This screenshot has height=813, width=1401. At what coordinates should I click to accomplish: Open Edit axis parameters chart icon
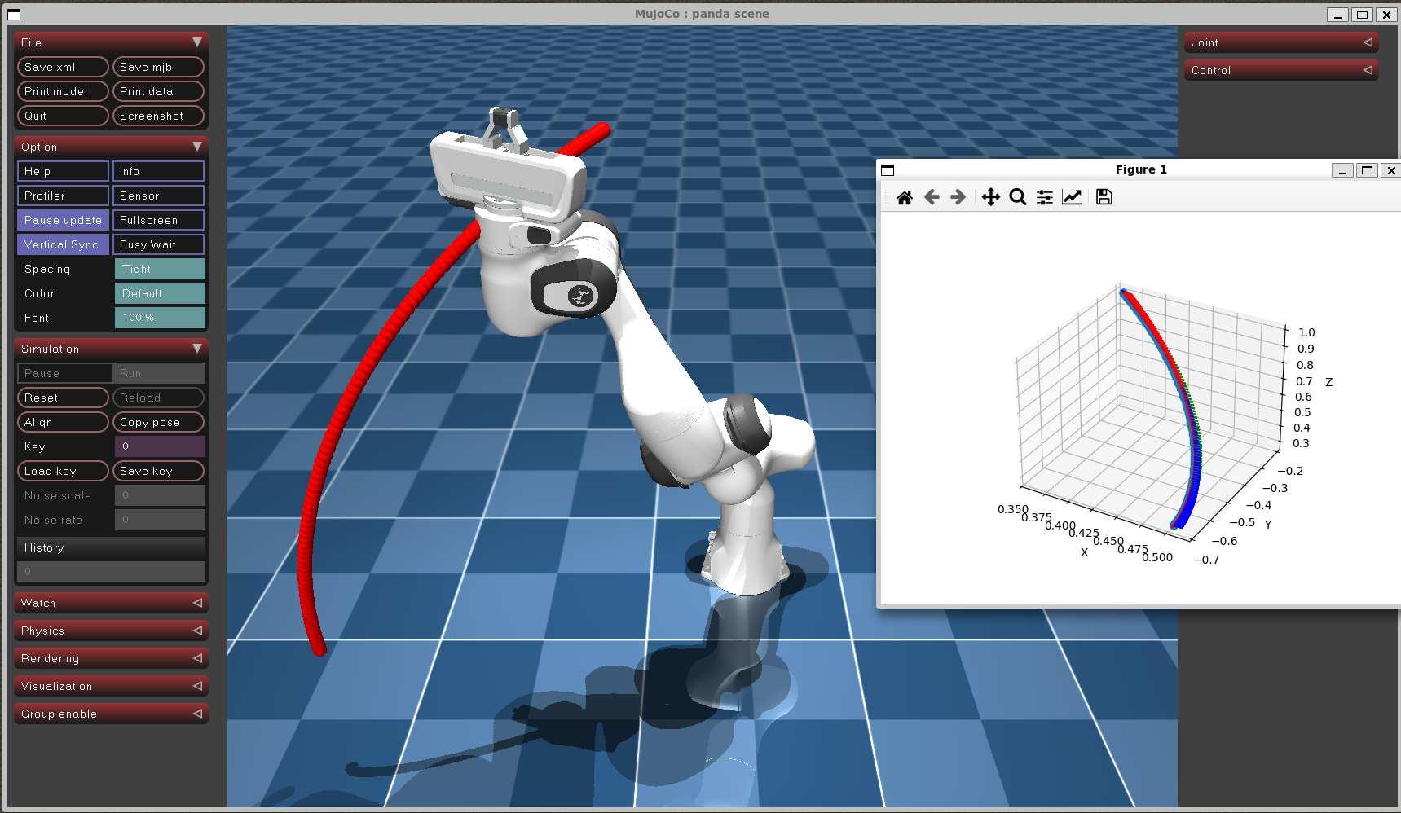[1072, 197]
